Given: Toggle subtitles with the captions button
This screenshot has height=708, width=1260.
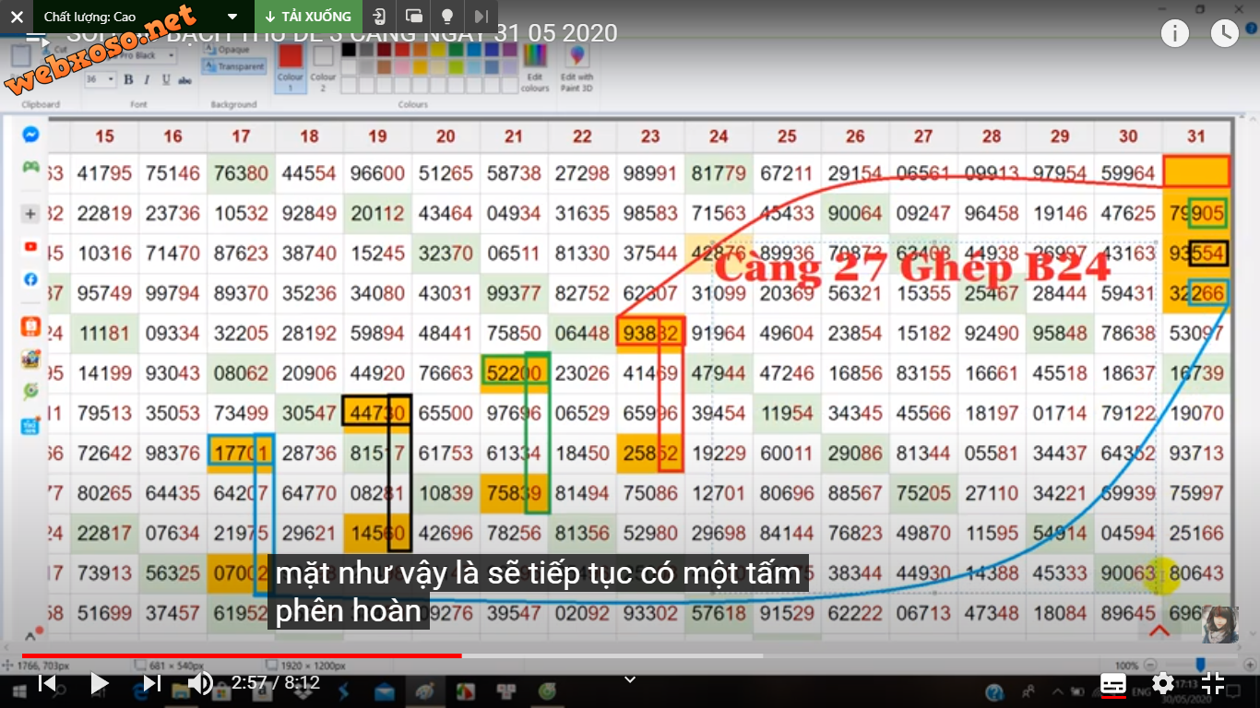Looking at the screenshot, I should (x=1113, y=683).
